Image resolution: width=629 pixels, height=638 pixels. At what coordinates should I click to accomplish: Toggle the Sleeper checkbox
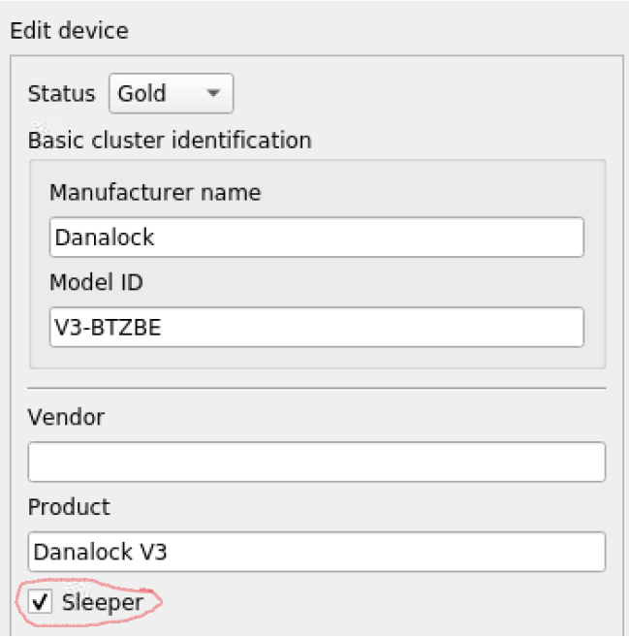[x=41, y=603]
